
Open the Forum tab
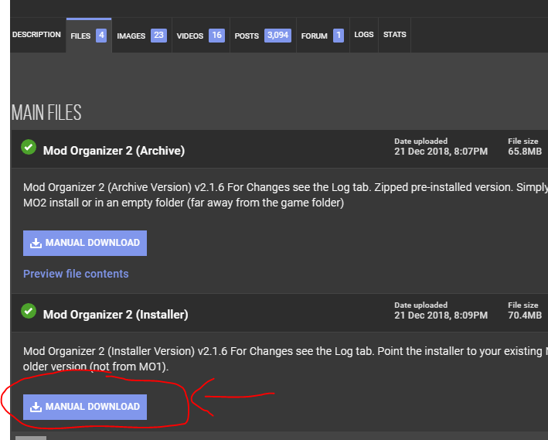[x=322, y=35]
